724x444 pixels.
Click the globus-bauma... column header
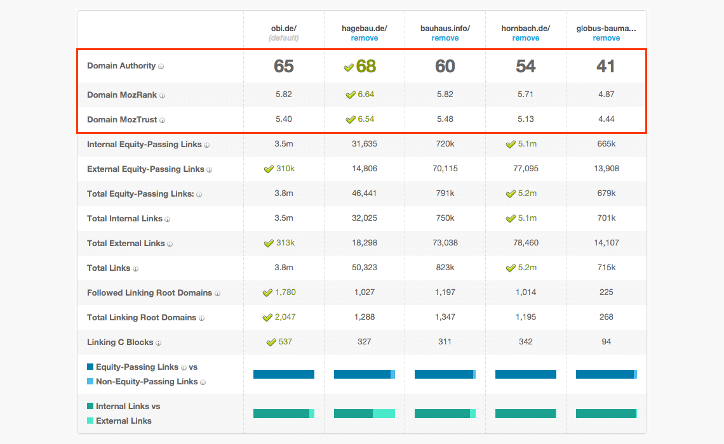tap(607, 29)
